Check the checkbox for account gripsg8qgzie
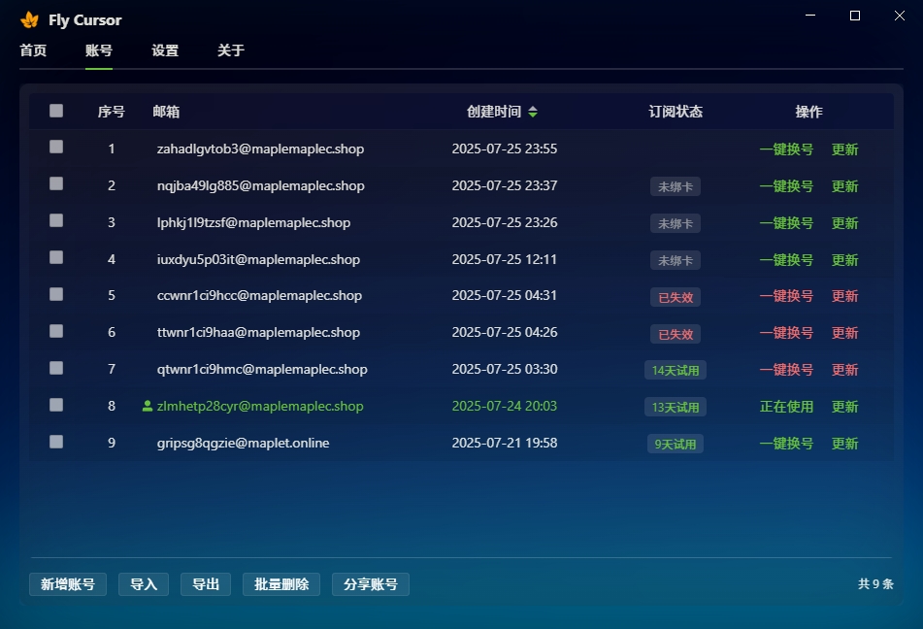923x629 pixels. (x=55, y=441)
